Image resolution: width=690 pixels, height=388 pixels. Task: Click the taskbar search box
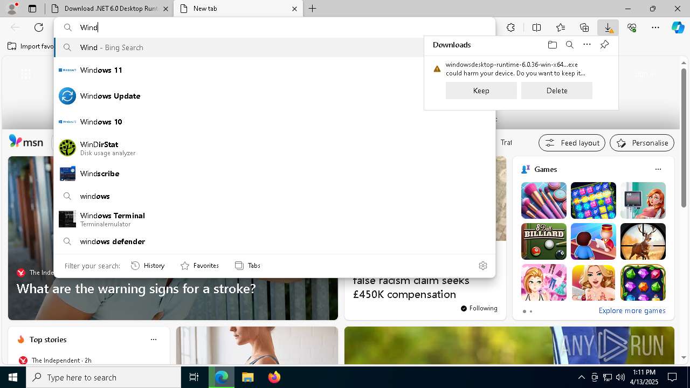(103, 377)
